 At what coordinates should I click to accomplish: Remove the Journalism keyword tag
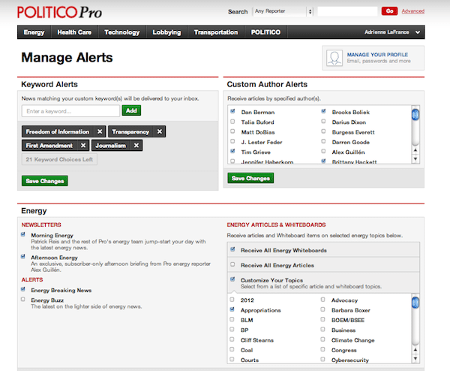click(x=136, y=146)
